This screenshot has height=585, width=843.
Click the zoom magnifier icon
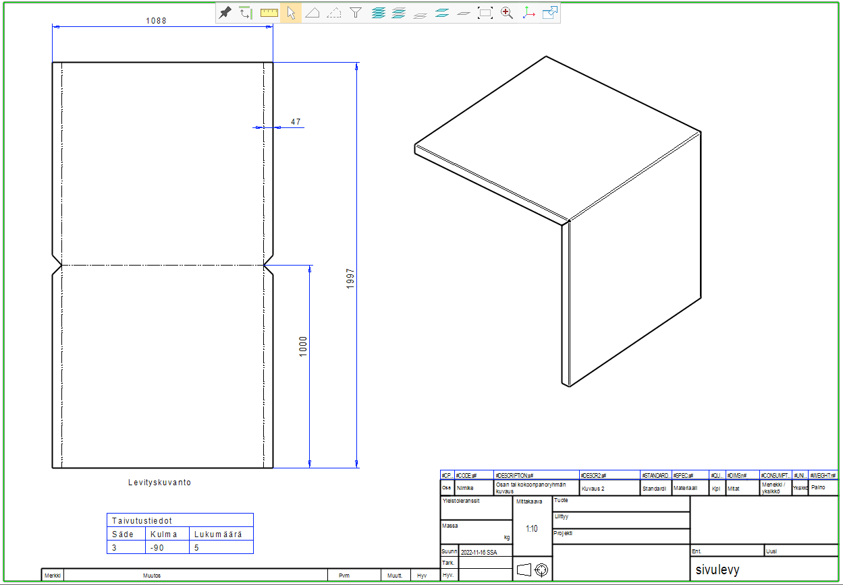(x=506, y=13)
